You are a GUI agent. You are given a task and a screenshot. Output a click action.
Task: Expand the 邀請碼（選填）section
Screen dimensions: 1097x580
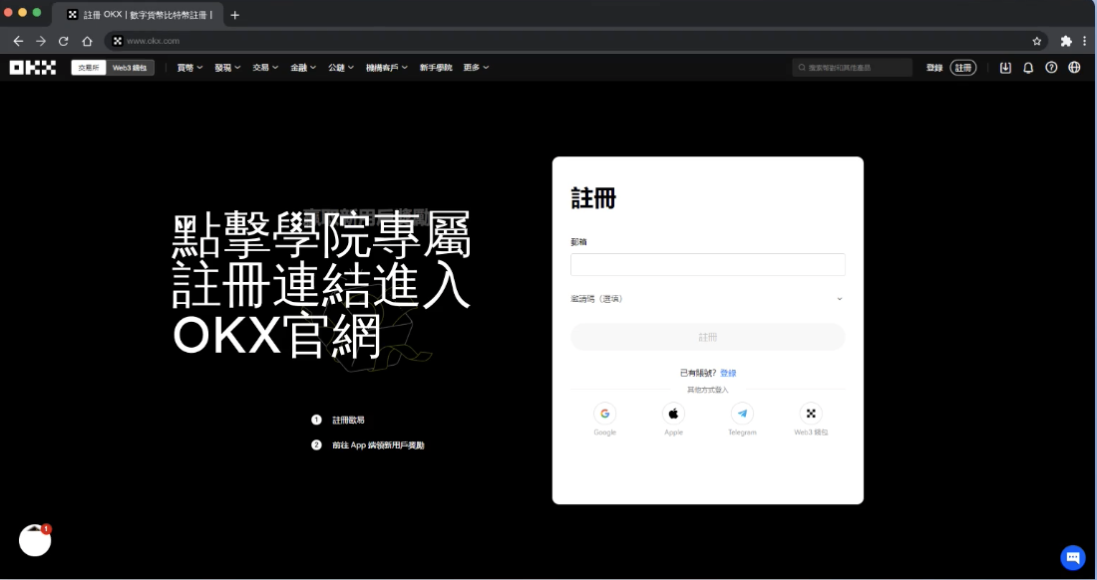(x=707, y=299)
